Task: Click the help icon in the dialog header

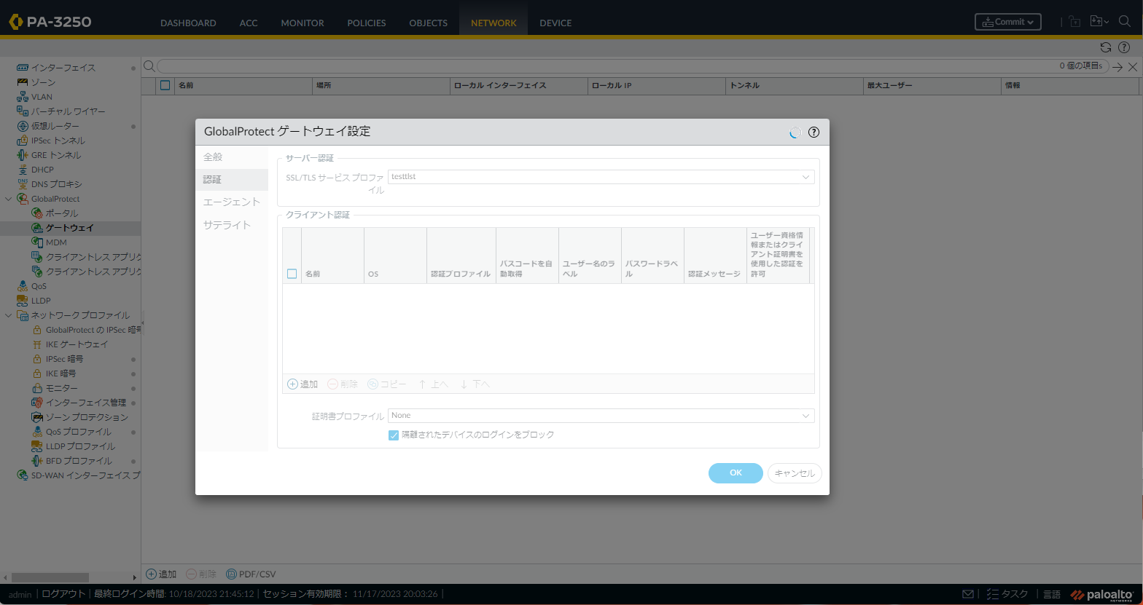Action: coord(814,133)
